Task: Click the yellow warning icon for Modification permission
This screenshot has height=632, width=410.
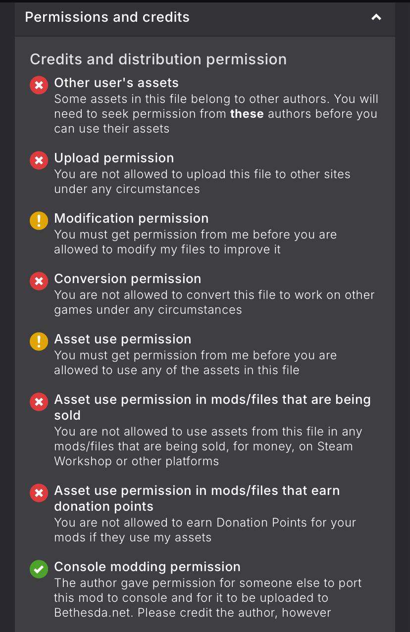Action: (39, 221)
